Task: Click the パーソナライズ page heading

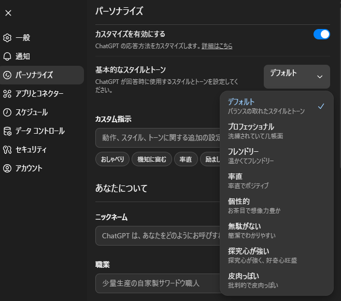Action: pos(119,11)
